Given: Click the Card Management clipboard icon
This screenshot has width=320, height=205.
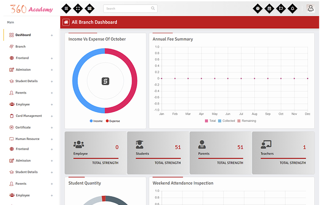Looking at the screenshot, I should (x=11, y=116).
